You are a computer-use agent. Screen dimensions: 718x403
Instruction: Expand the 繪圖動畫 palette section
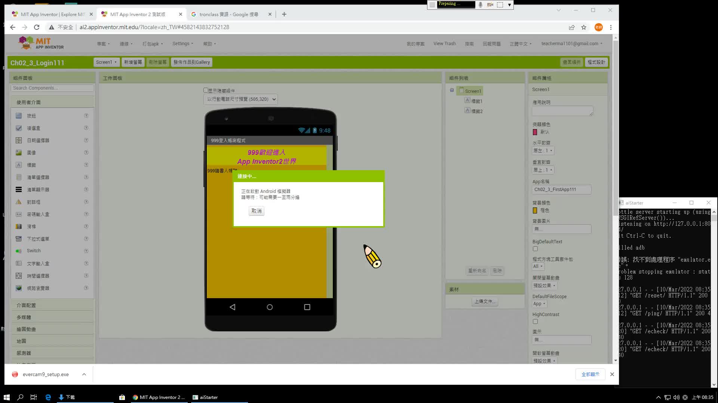pos(52,329)
